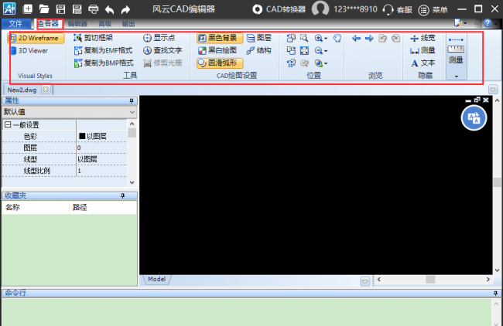
Task: Click the rotate 35° view icon
Action: [291, 63]
